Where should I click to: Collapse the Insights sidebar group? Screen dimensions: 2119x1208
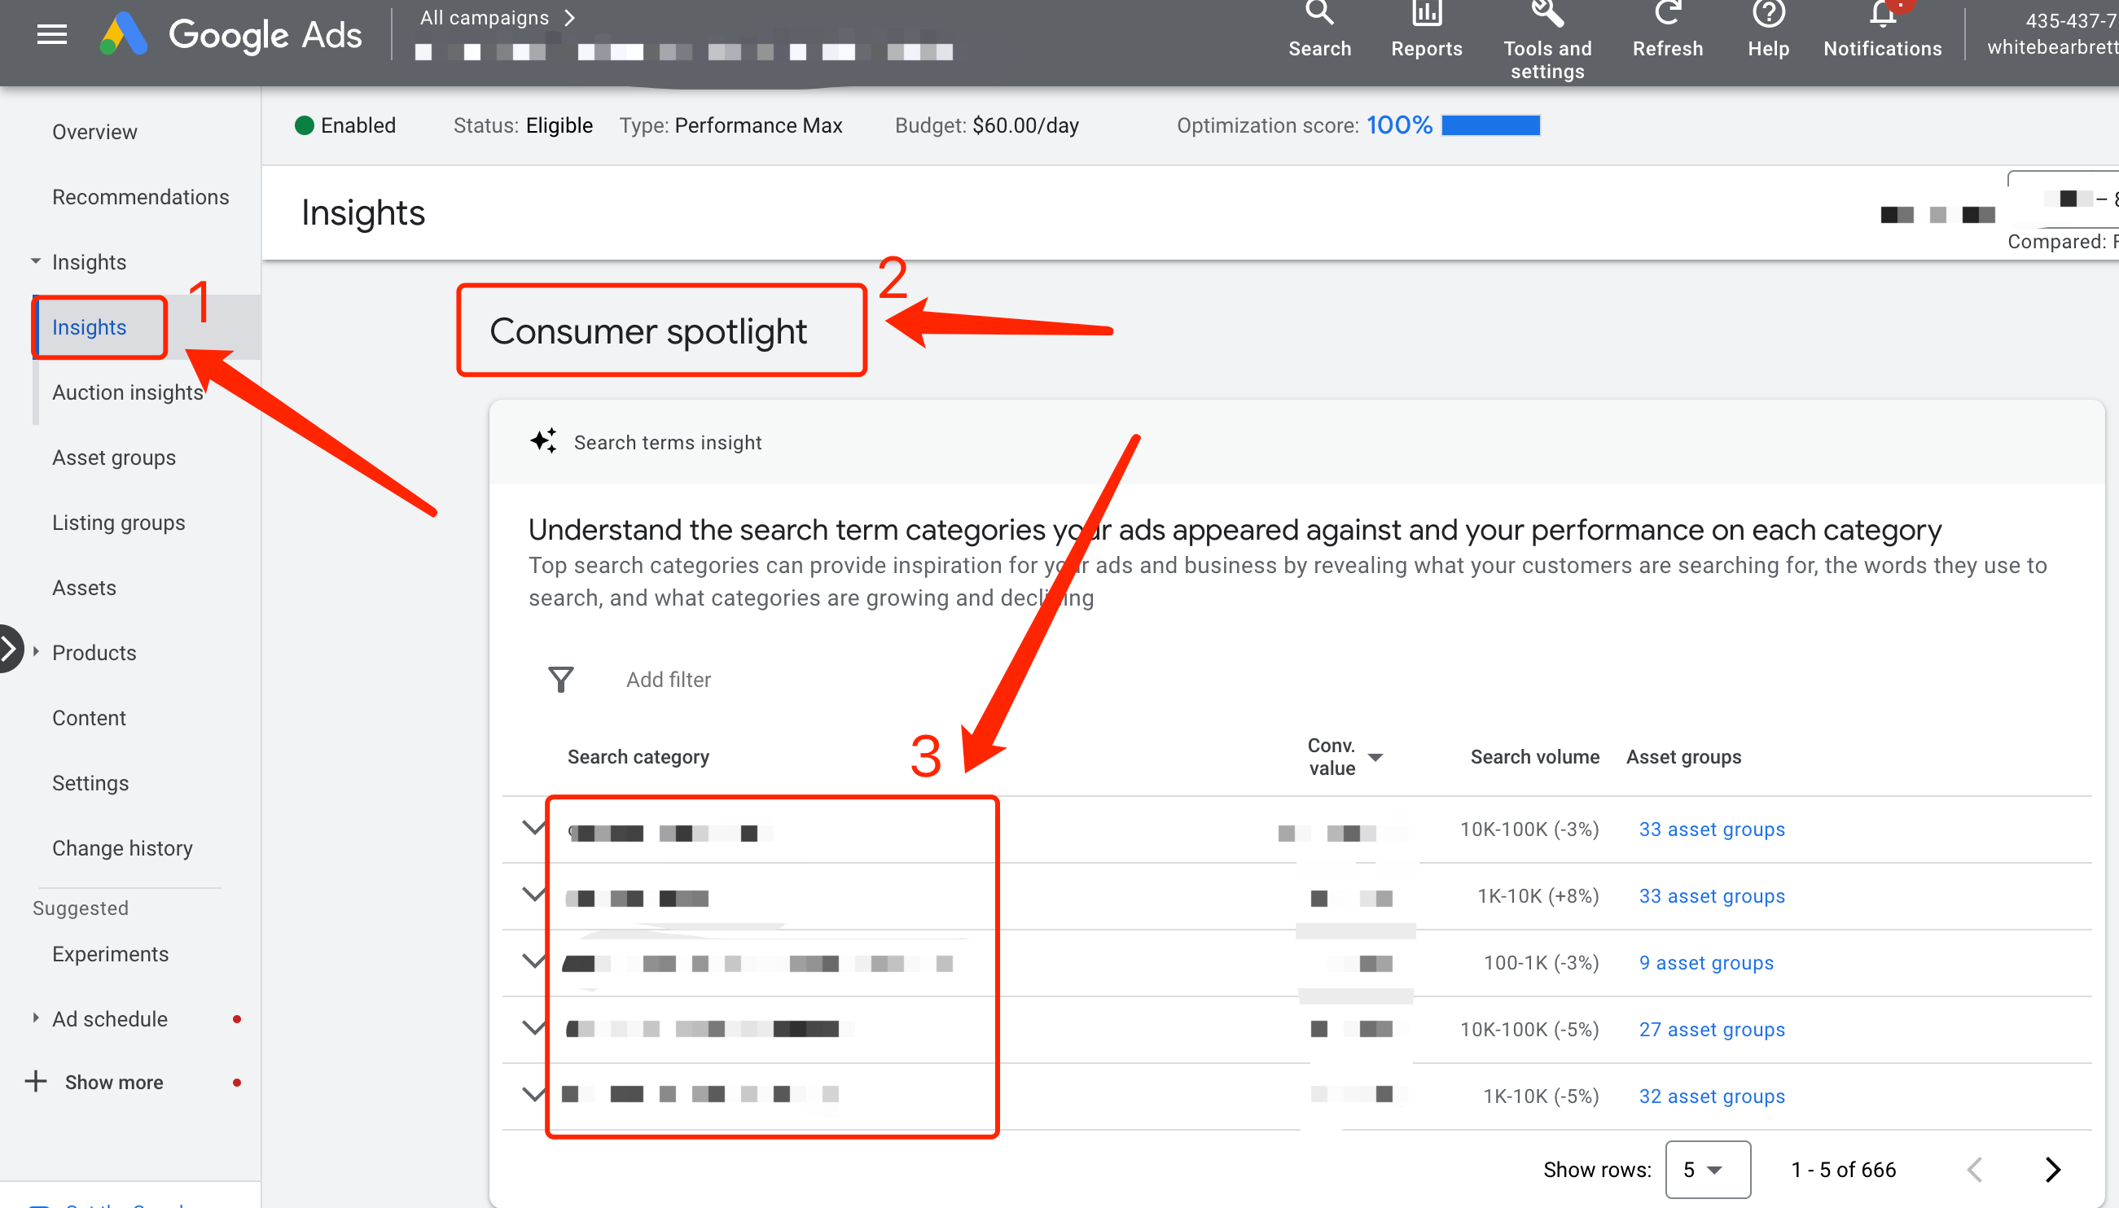(x=36, y=261)
